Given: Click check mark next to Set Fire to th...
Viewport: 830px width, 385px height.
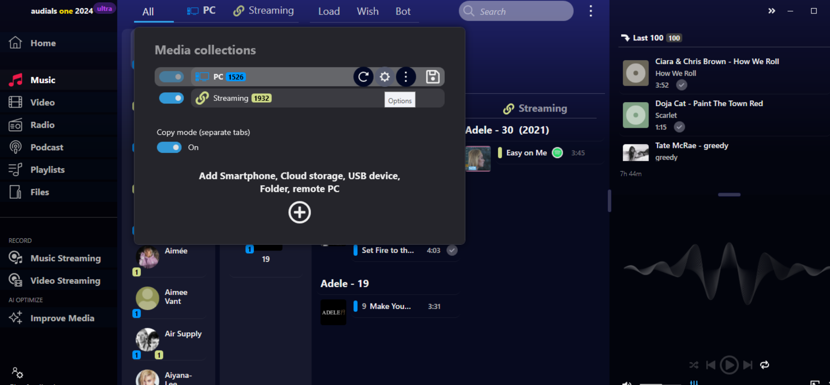Looking at the screenshot, I should (x=452, y=251).
